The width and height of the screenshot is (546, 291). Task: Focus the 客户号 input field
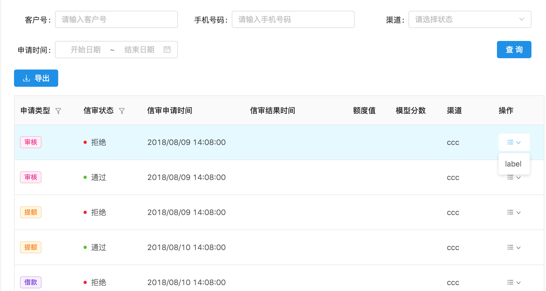click(116, 19)
